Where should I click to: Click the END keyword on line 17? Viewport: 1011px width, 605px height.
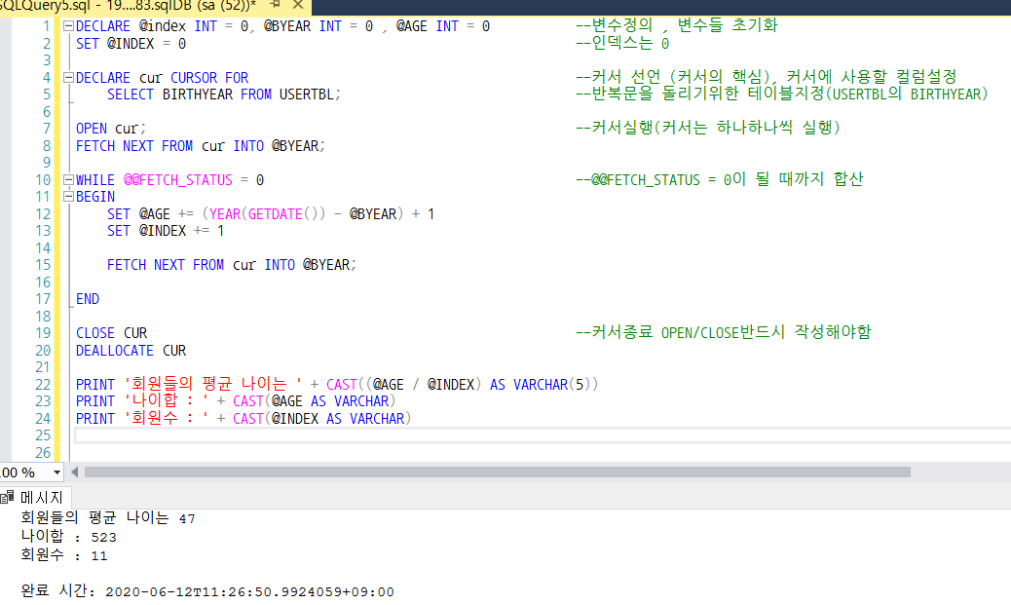click(88, 299)
